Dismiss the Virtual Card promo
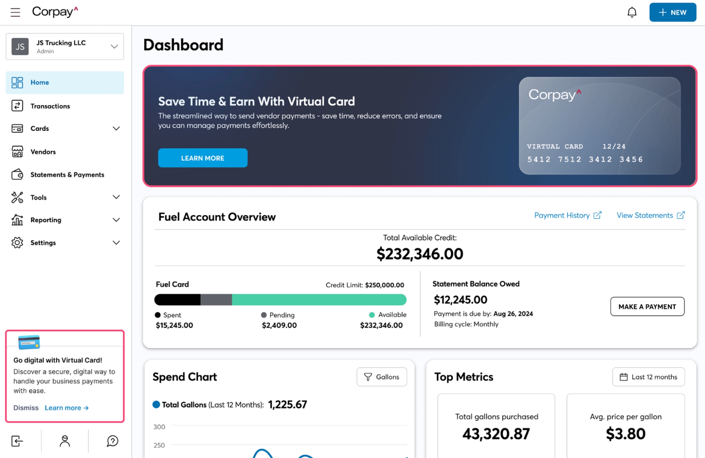Viewport: 705px width, 458px height. (x=26, y=407)
